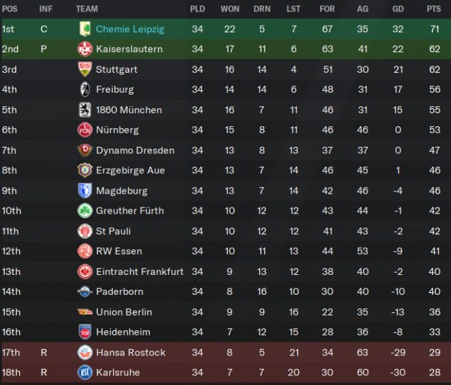451x385 pixels.
Task: Open the Stuttgart crest icon
Action: coord(85,70)
